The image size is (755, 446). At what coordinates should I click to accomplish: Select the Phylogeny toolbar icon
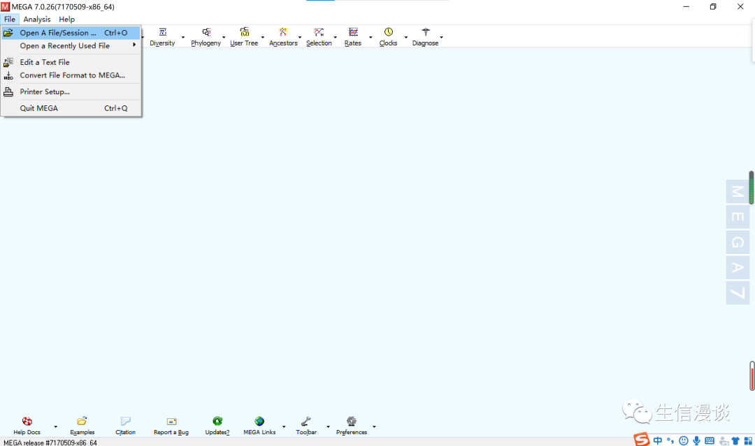[x=206, y=32]
